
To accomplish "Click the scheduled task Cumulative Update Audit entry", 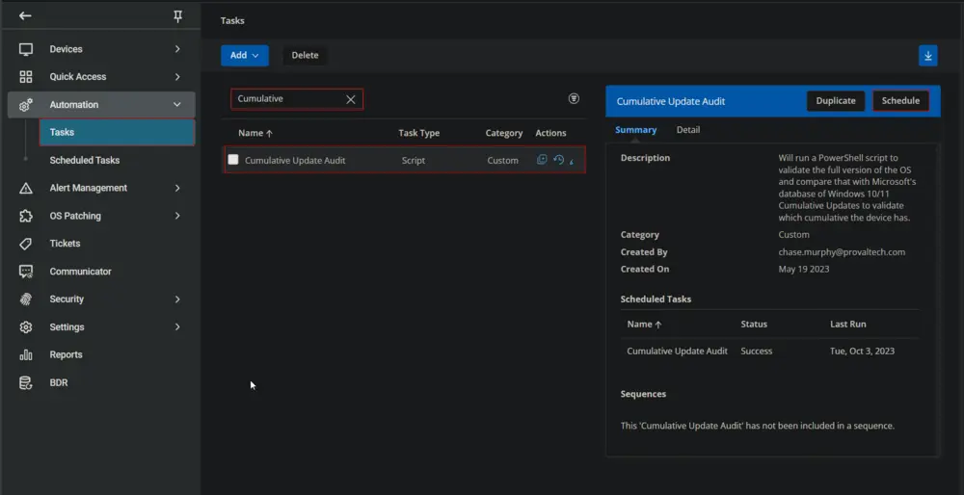I will pyautogui.click(x=677, y=352).
